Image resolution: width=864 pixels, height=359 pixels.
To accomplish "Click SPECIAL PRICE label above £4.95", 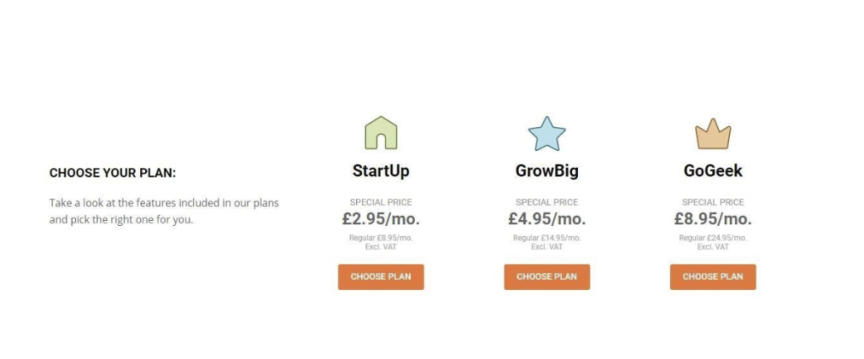I will pos(547,202).
